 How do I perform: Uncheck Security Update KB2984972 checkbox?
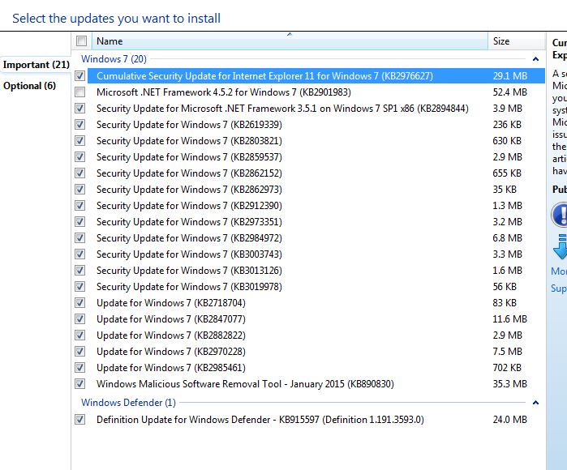tap(80, 238)
